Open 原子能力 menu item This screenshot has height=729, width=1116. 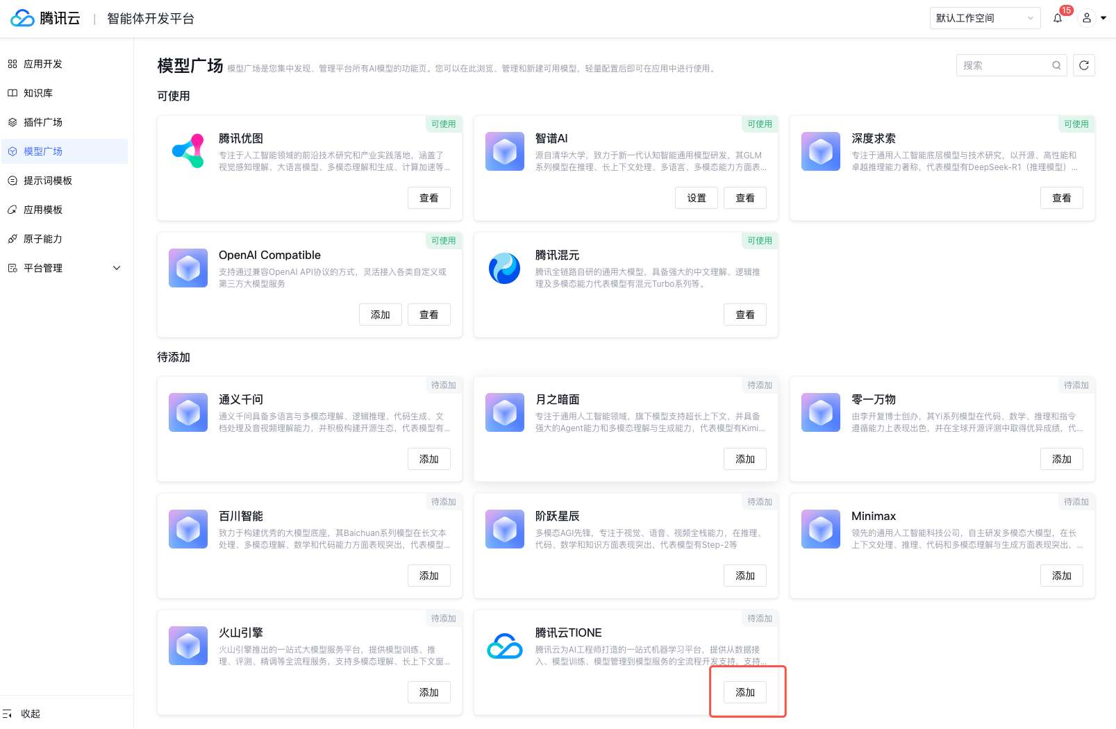(x=65, y=239)
